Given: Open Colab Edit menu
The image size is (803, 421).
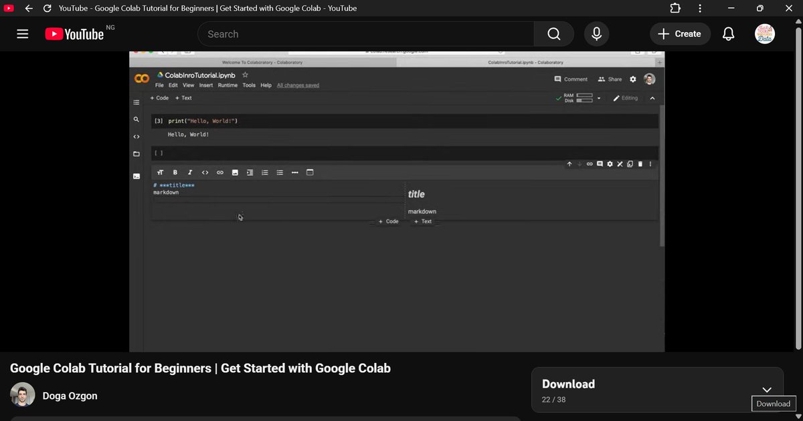Looking at the screenshot, I should 173,86.
